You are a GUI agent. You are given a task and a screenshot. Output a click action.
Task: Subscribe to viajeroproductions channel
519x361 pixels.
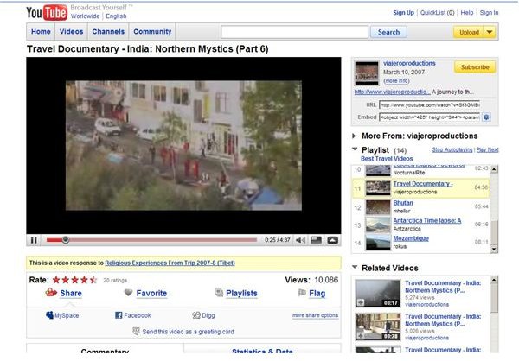coord(475,67)
